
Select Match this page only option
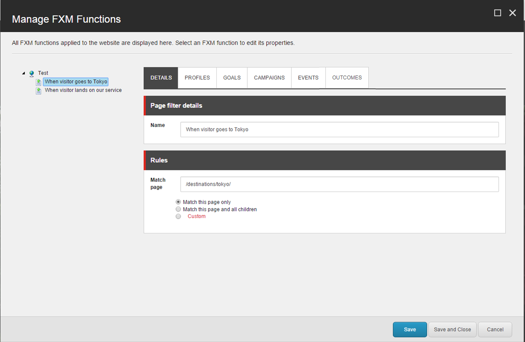click(178, 202)
